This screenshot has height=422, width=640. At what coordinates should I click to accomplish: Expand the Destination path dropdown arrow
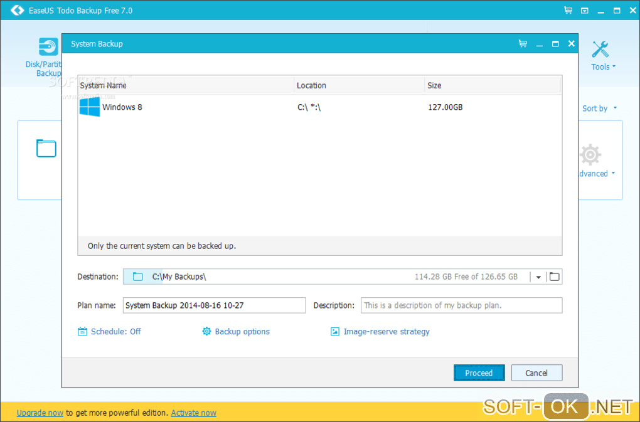pyautogui.click(x=538, y=277)
